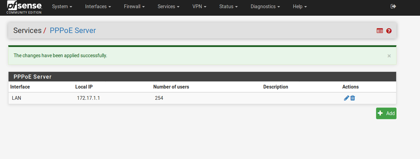Open the Diagnostics menu

(265, 6)
